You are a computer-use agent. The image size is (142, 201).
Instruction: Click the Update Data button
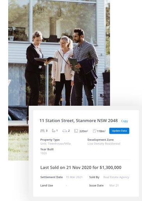(119, 131)
